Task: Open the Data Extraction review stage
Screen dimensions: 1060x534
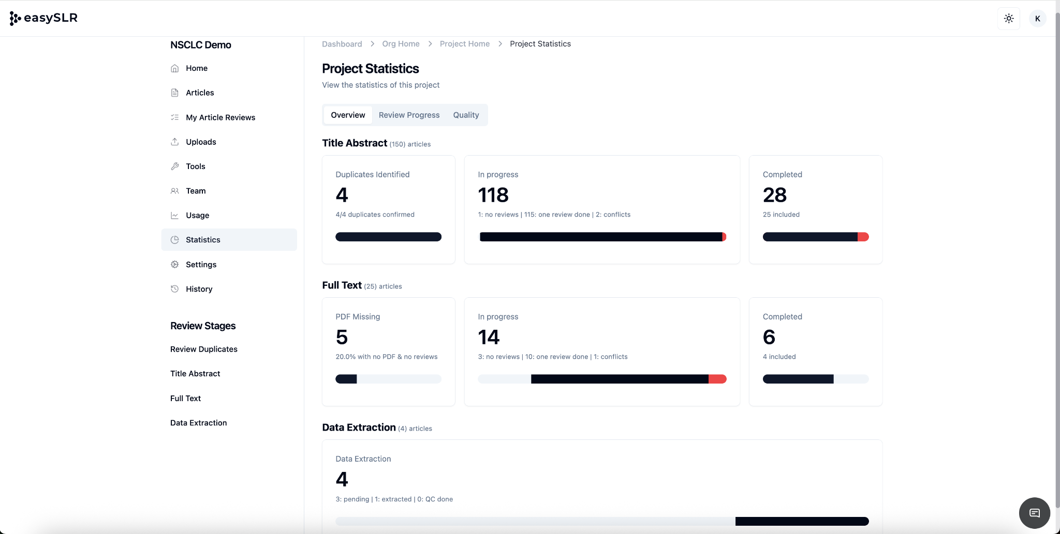Action: (x=198, y=423)
